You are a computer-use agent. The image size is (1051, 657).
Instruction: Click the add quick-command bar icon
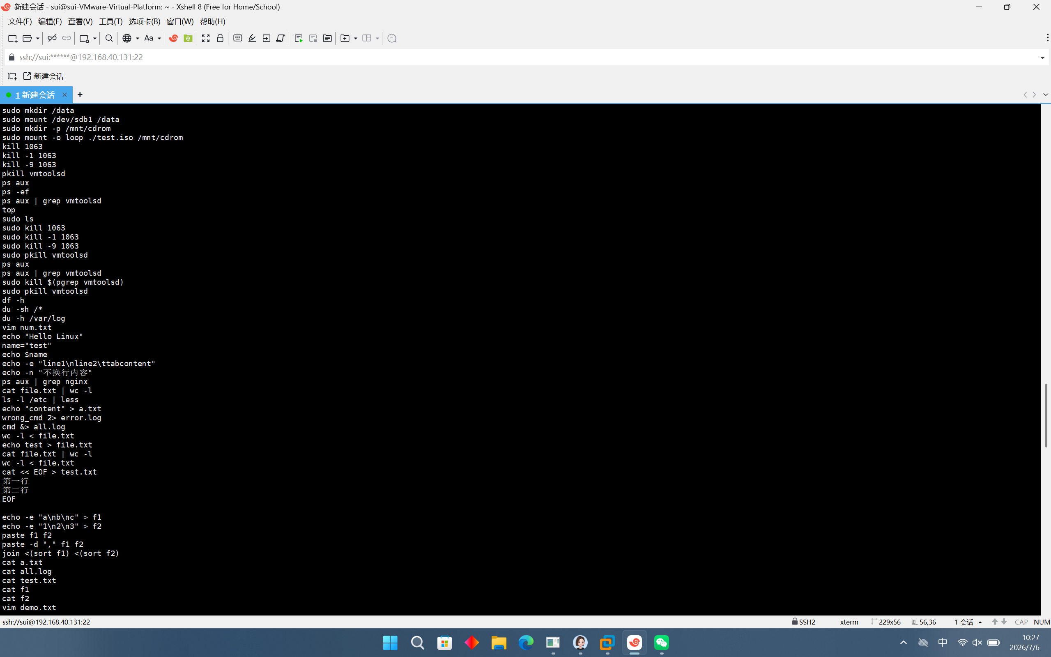pos(12,76)
